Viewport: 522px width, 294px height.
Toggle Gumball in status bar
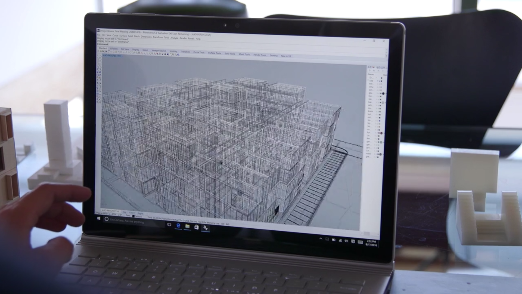pos(186,220)
